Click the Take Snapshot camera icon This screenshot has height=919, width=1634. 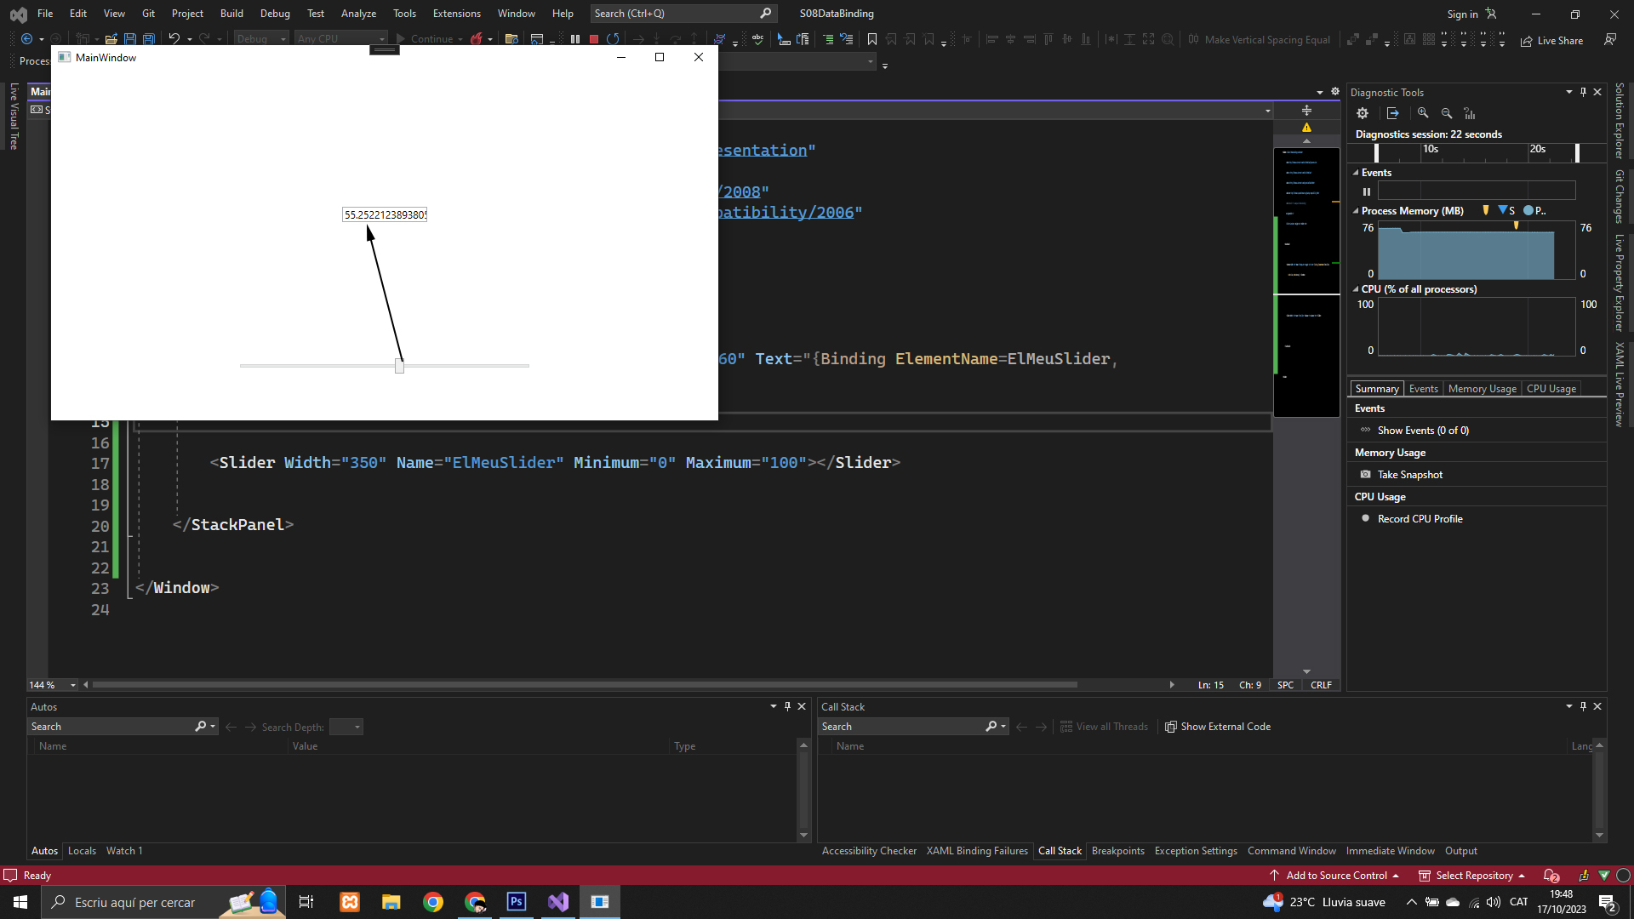tap(1366, 475)
